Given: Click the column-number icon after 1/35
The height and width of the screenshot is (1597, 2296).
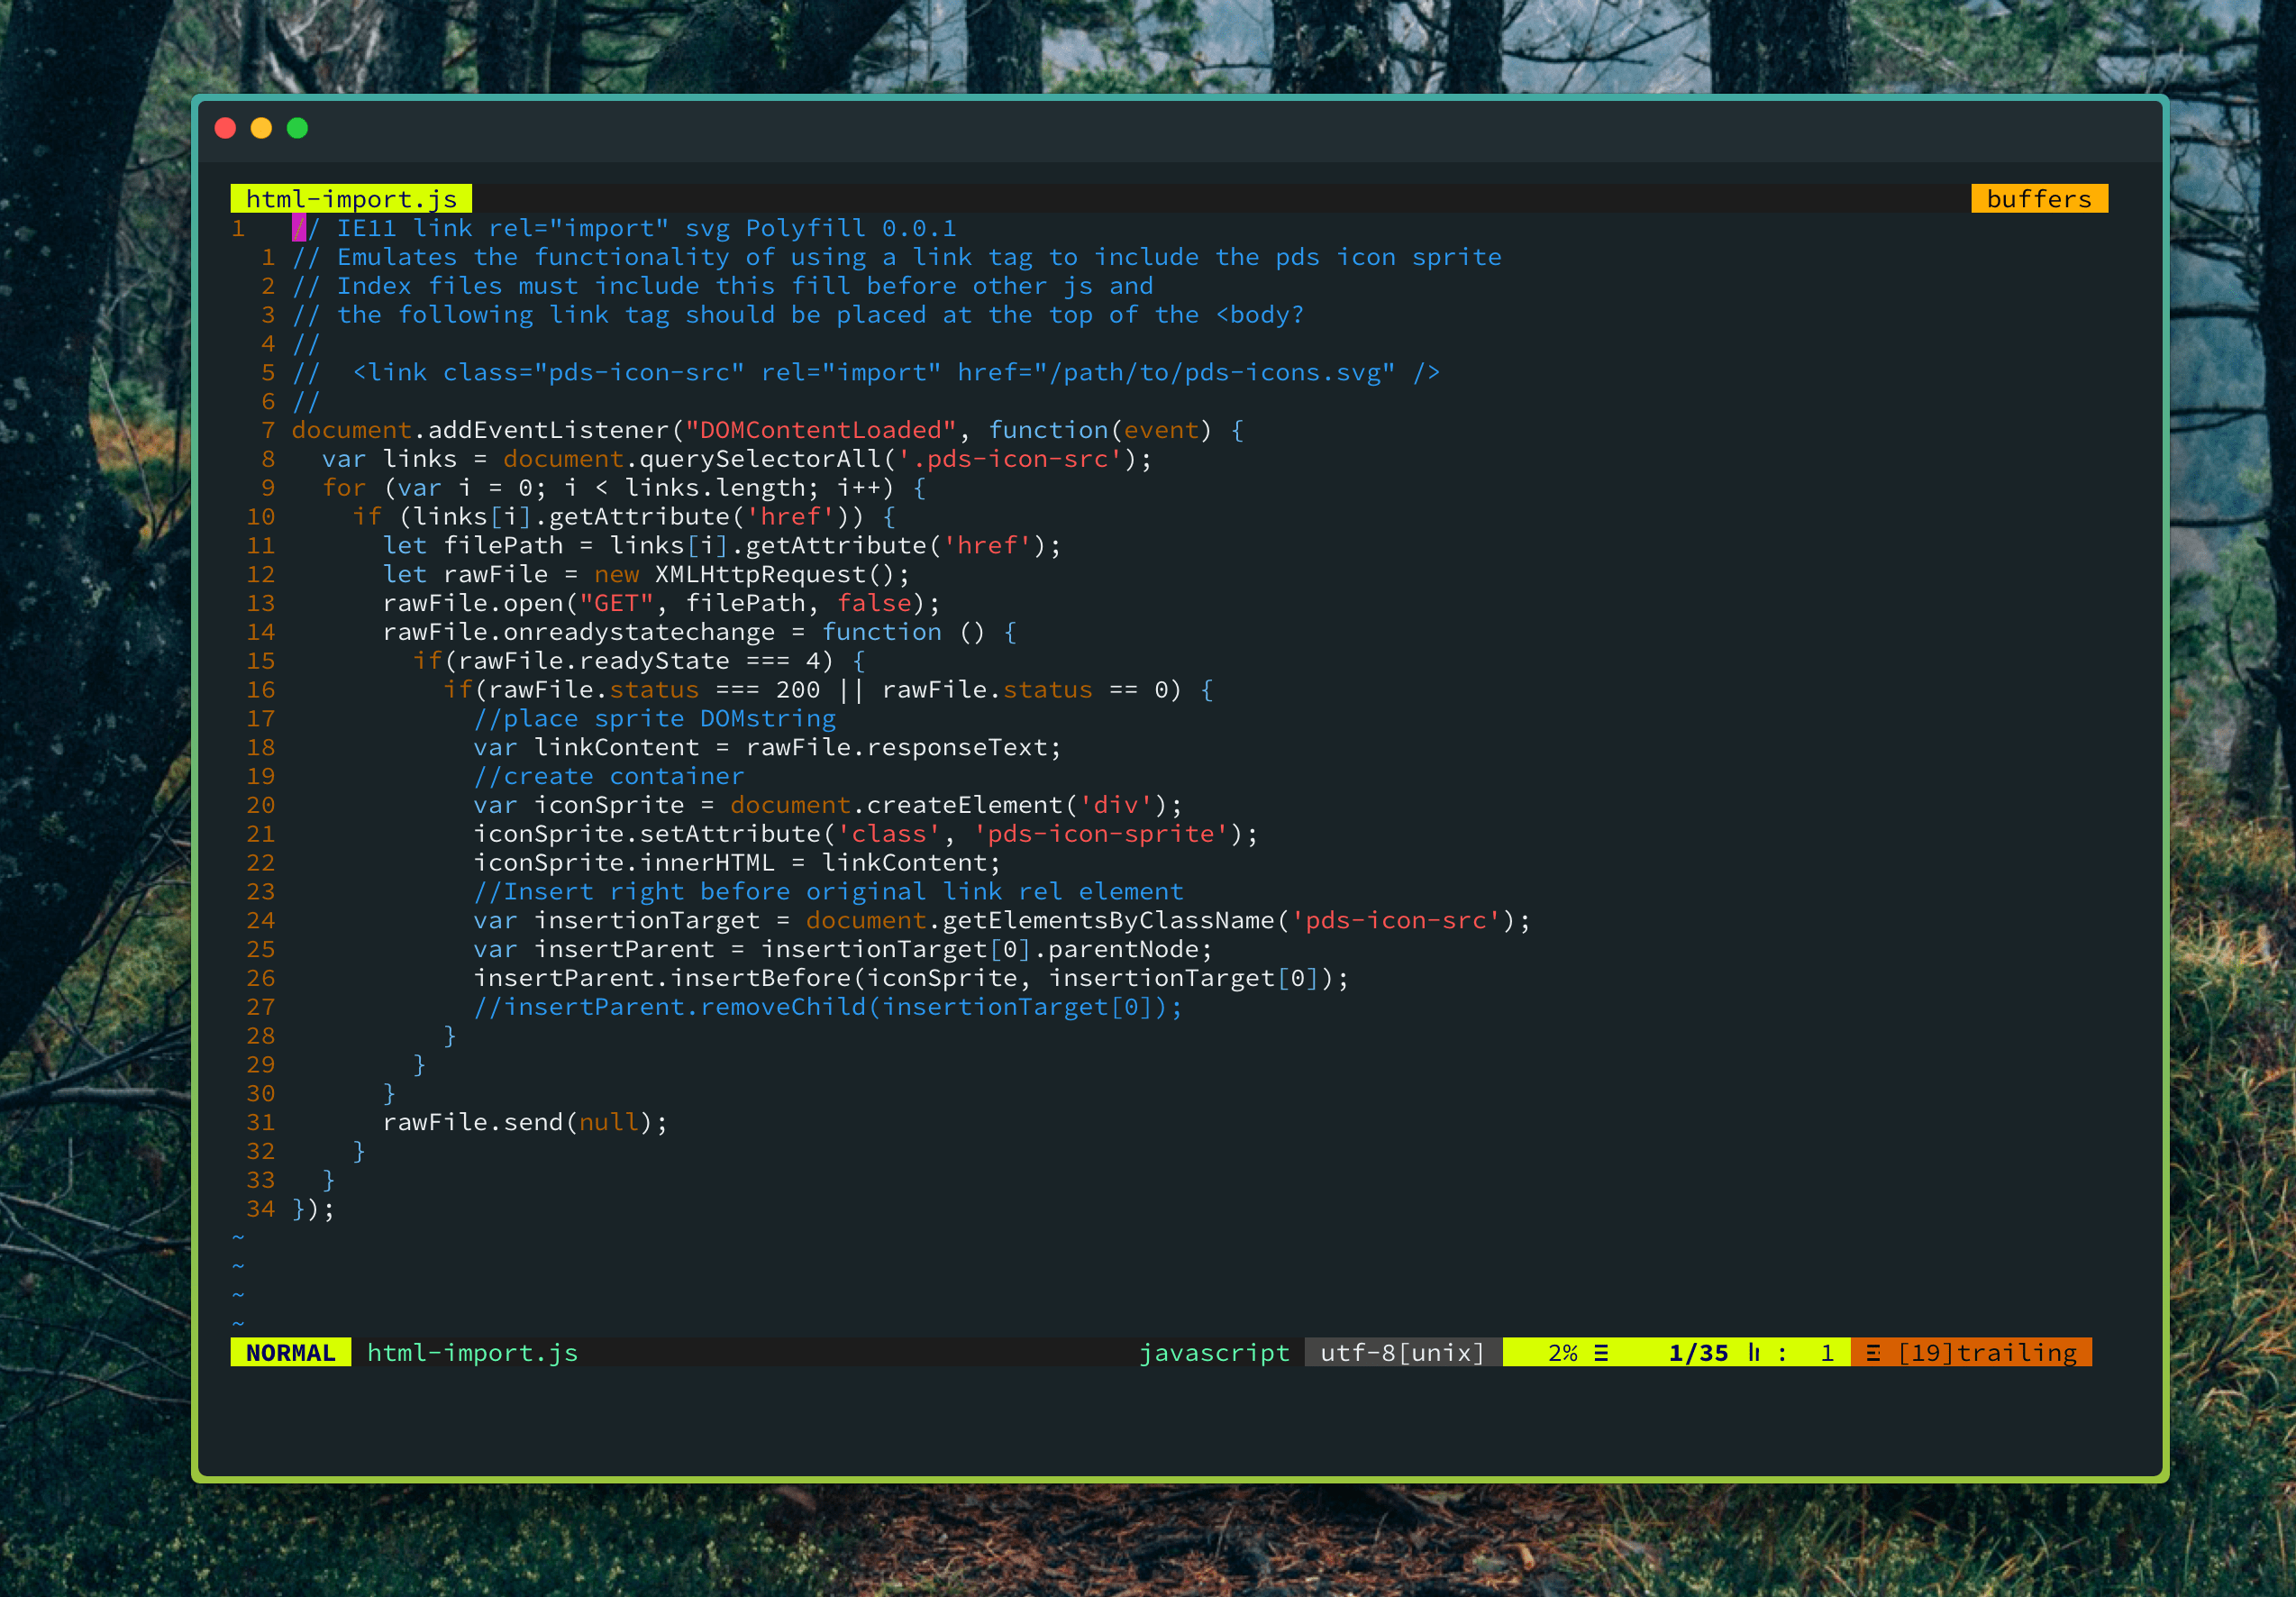Looking at the screenshot, I should [1754, 1353].
